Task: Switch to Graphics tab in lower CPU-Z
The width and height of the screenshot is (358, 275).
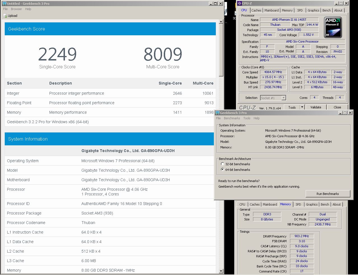Action: [312, 204]
